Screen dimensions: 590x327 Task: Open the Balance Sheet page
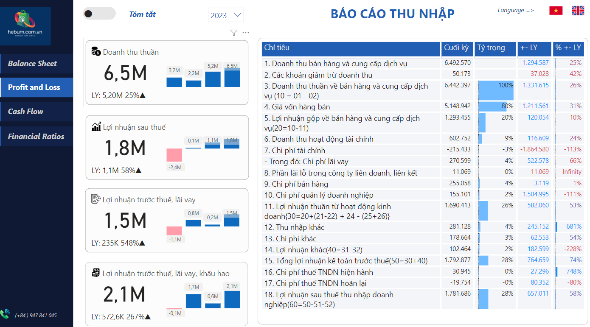tap(32, 64)
